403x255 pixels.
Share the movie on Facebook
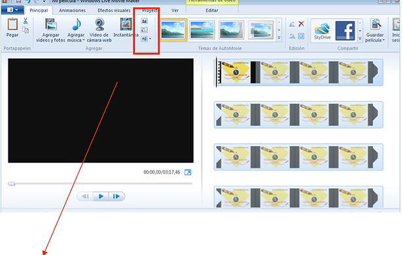(345, 31)
